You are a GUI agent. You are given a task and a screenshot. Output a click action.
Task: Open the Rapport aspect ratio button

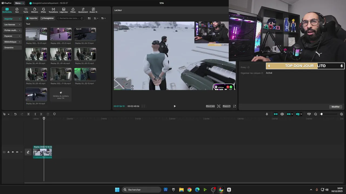[x=227, y=106]
